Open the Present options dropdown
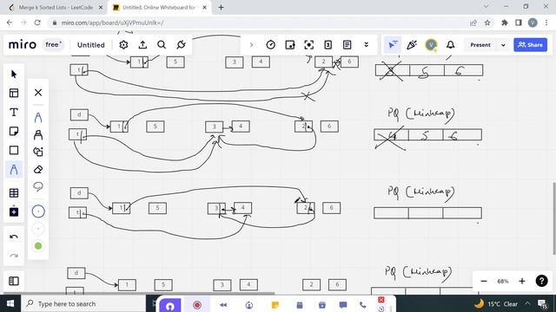556x312 pixels. 503,45
